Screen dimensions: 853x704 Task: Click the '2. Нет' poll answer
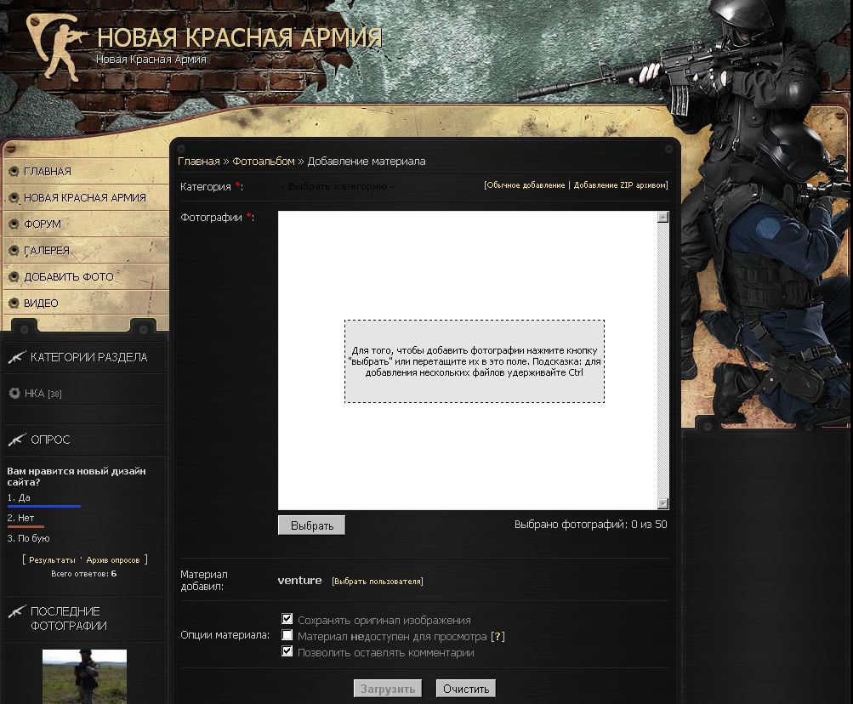[20, 518]
